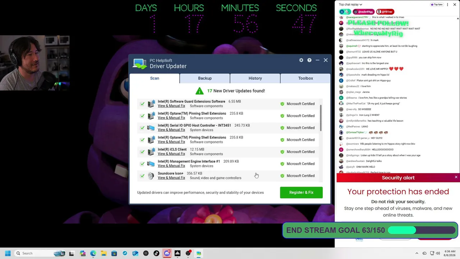Open the History tab
The height and width of the screenshot is (259, 460).
click(x=255, y=78)
